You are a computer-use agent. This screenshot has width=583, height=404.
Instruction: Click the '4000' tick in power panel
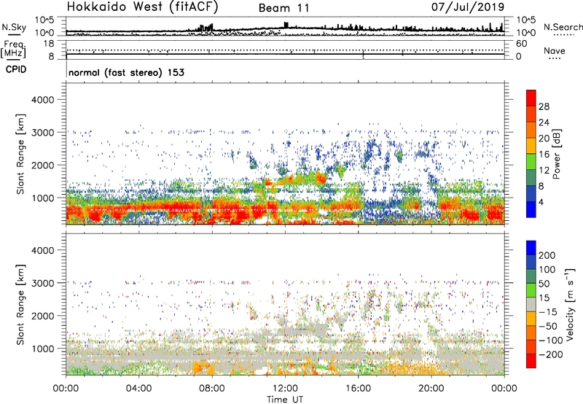pyautogui.click(x=42, y=100)
